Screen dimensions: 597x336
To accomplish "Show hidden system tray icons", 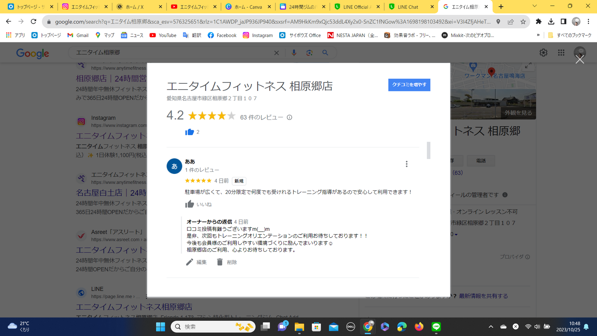I will 491,327.
